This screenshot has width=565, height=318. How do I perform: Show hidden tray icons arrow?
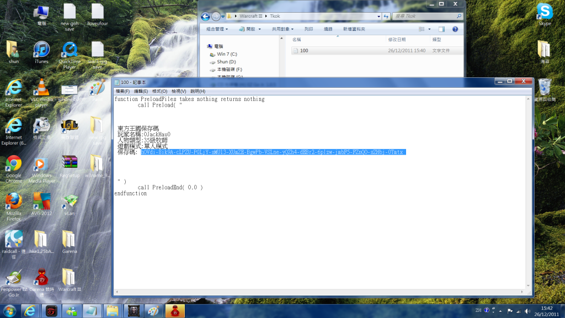500,311
